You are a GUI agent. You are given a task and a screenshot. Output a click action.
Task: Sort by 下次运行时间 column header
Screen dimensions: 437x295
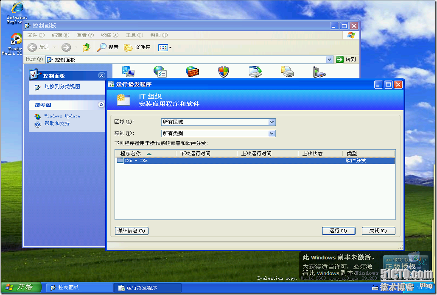coord(206,153)
